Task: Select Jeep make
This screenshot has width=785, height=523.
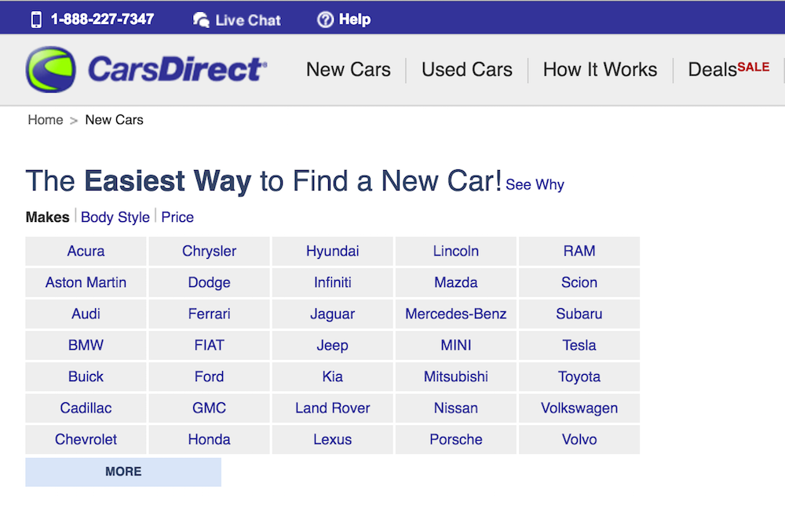Action: 332,345
